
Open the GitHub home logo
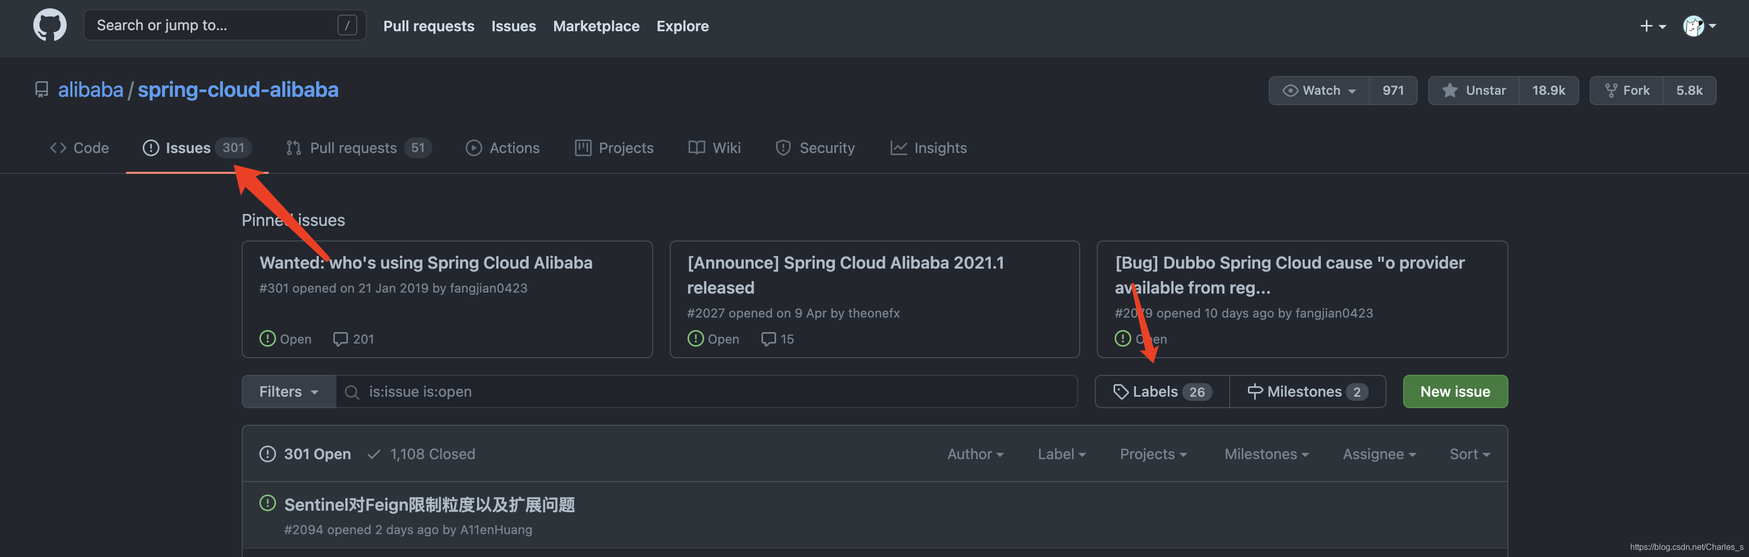click(x=49, y=25)
